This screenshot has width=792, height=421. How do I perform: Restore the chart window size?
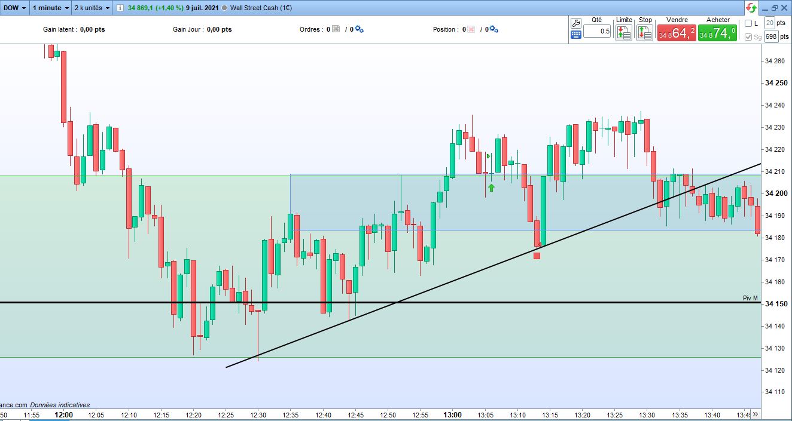tap(775, 8)
